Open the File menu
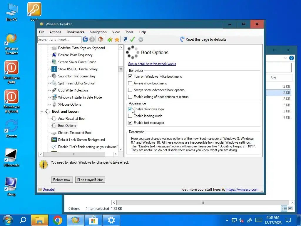Image resolution: width=301 pixels, height=226 pixels. point(42,32)
